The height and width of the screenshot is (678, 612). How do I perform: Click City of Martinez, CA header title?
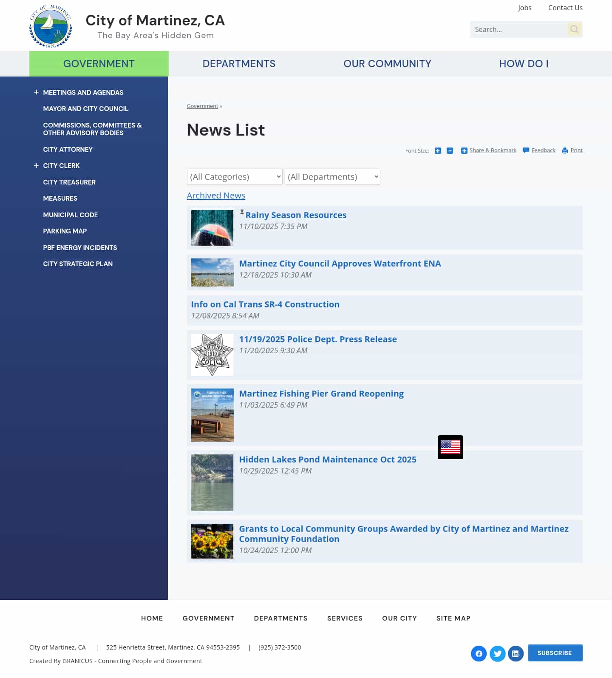pos(155,20)
